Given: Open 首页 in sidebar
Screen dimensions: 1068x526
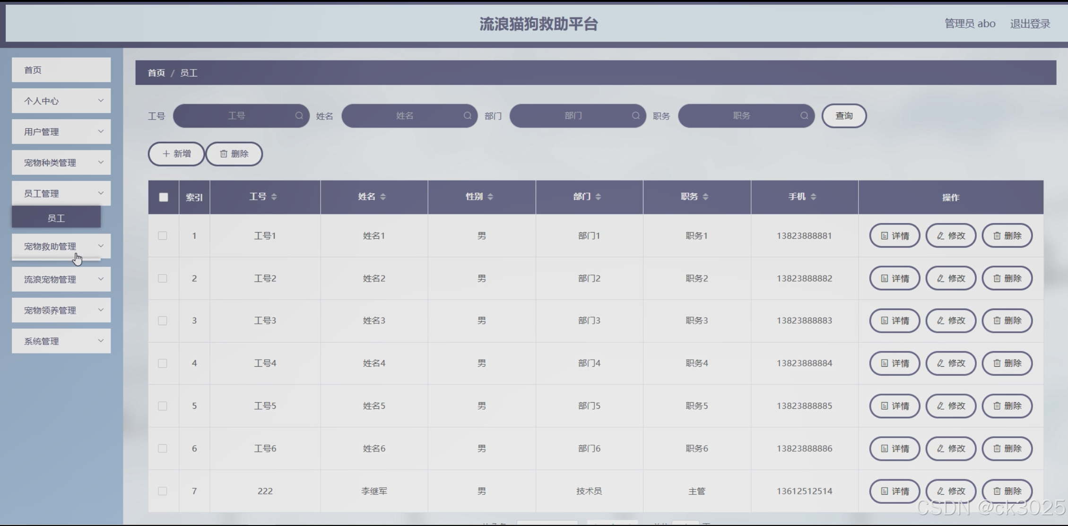Looking at the screenshot, I should [61, 70].
